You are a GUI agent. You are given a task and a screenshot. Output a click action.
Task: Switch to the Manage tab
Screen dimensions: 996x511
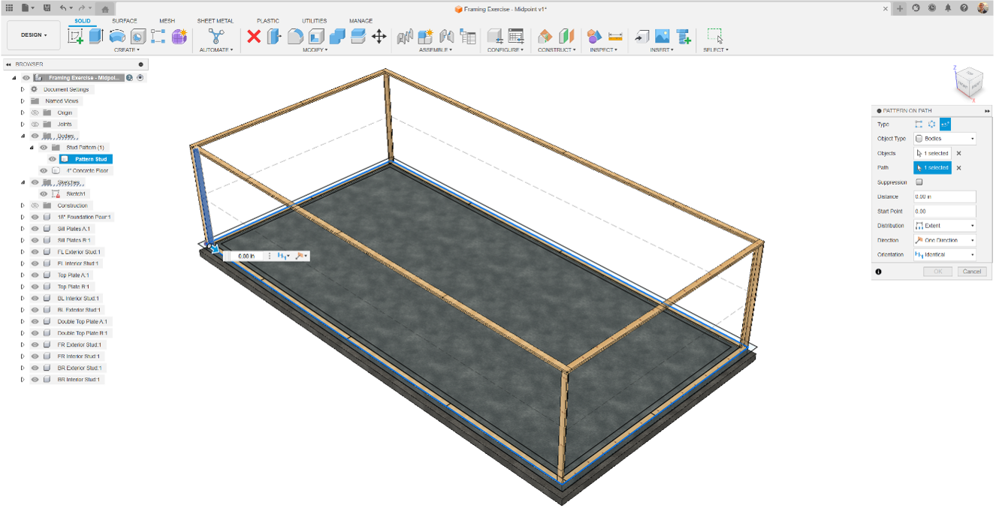point(361,21)
